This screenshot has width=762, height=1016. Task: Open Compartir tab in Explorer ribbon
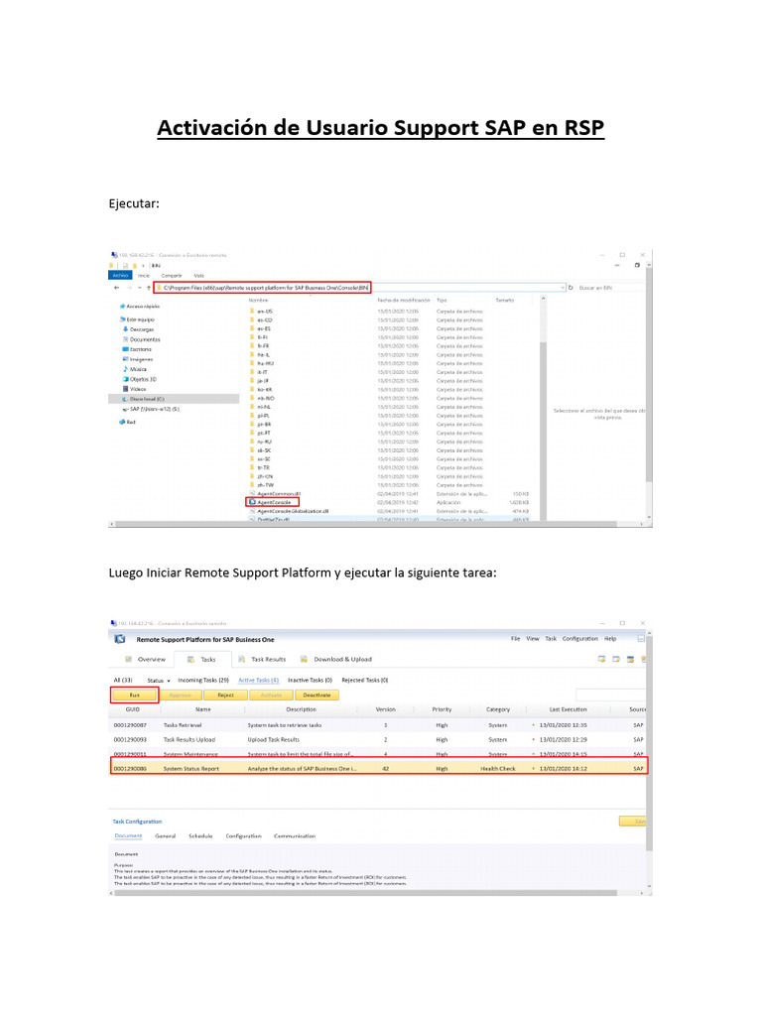tap(172, 276)
